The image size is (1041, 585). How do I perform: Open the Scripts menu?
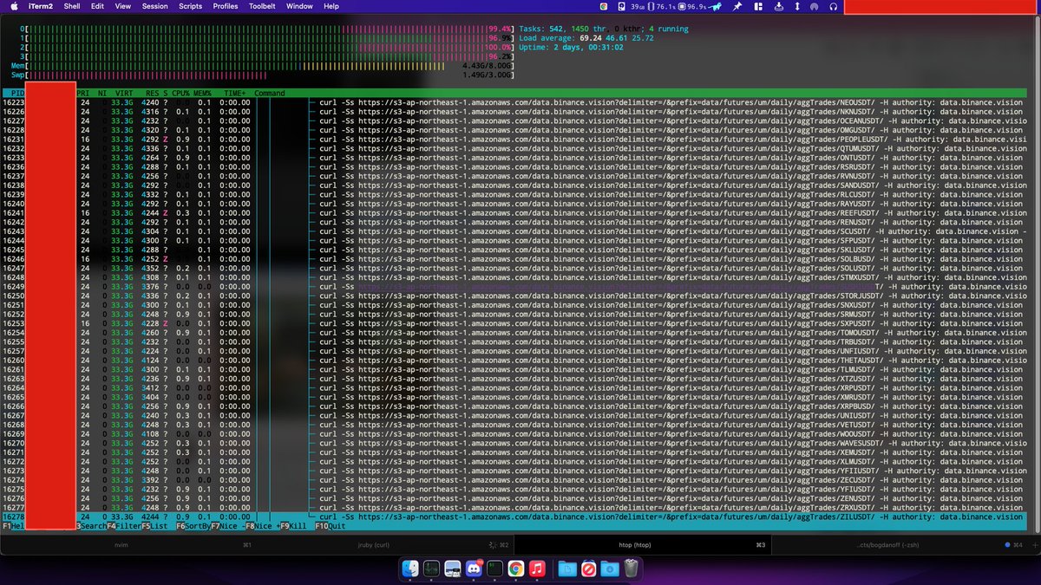pos(191,6)
